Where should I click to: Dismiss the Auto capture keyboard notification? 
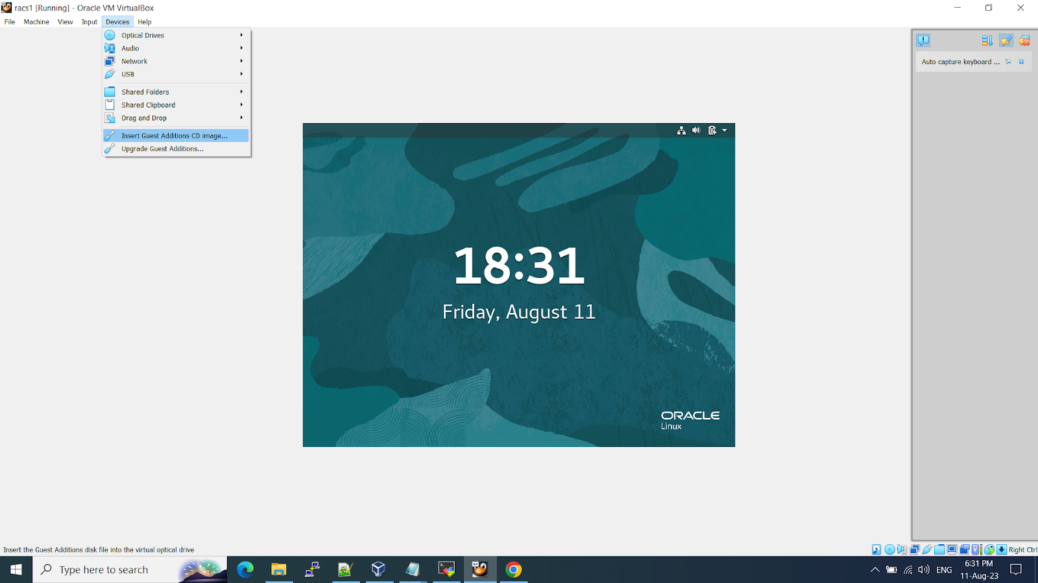pyautogui.click(x=1021, y=62)
